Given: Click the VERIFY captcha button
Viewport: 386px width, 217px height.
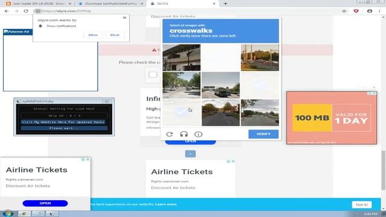Looking at the screenshot, I should coord(264,134).
